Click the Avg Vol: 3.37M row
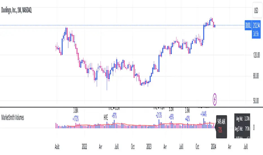Image resolution: width=263 pixels, height=155 pixels. (243, 119)
